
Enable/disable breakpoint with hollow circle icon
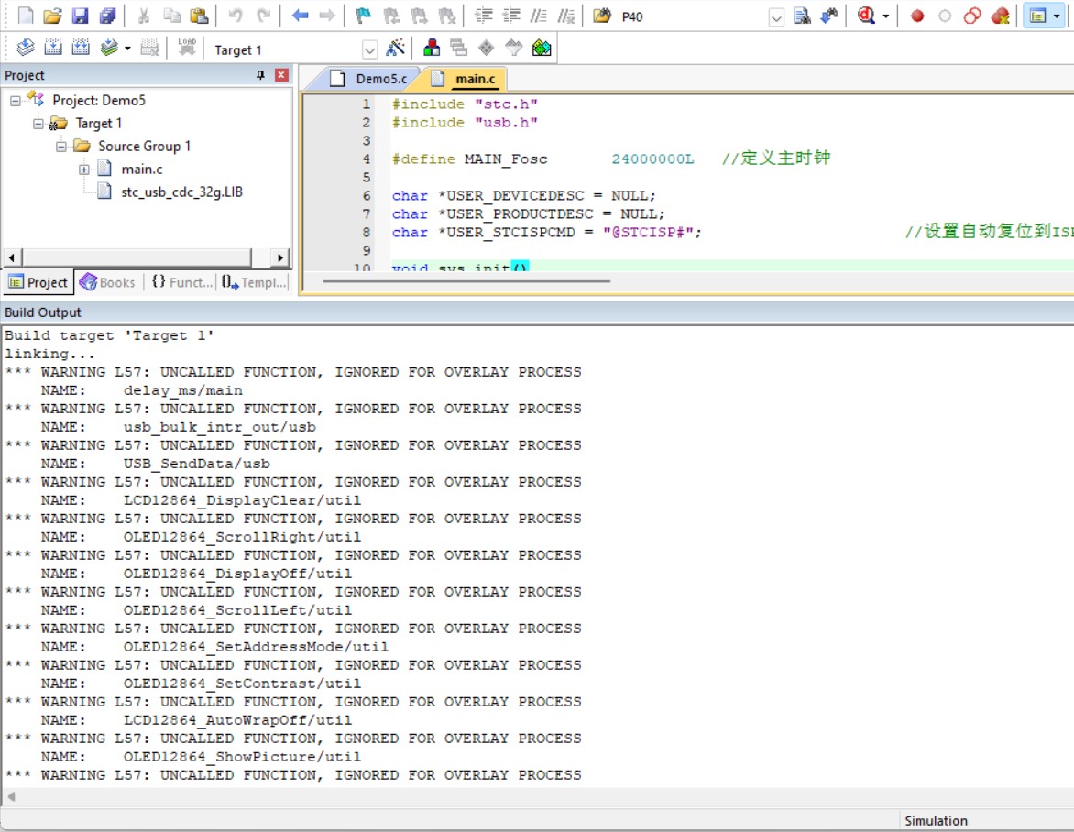(x=945, y=16)
